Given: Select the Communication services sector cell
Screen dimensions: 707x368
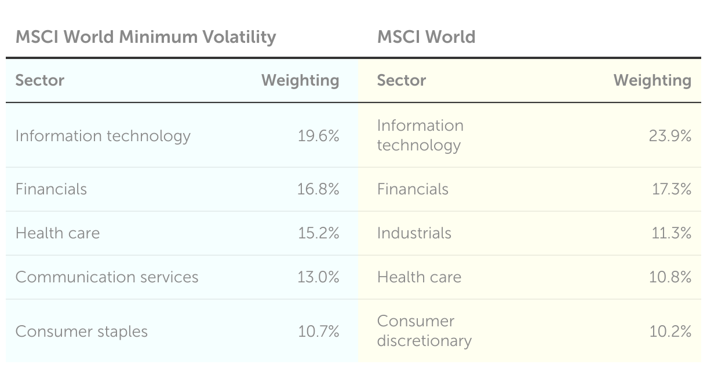Looking at the screenshot, I should 107,277.
